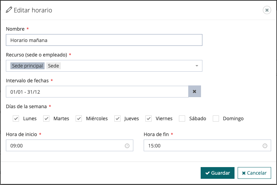Clear the date range with the X button

click(194, 92)
